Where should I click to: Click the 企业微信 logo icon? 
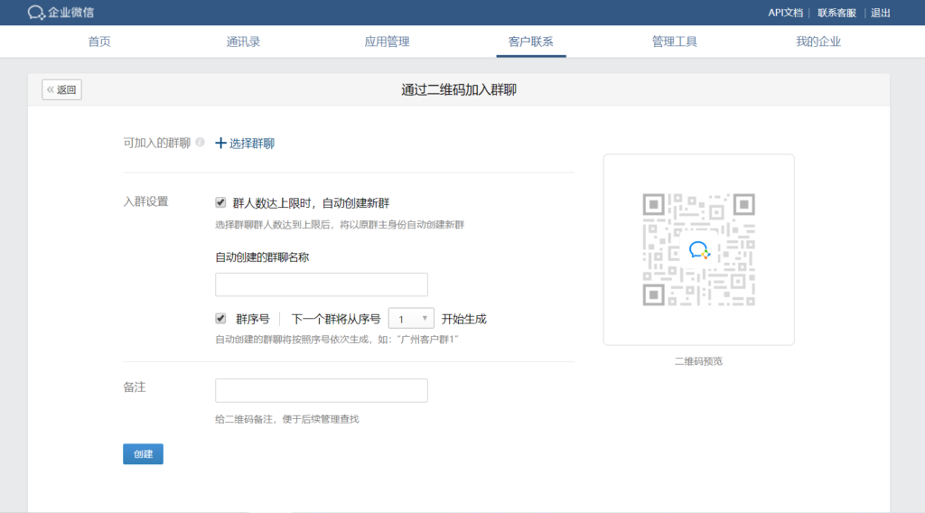coord(36,13)
